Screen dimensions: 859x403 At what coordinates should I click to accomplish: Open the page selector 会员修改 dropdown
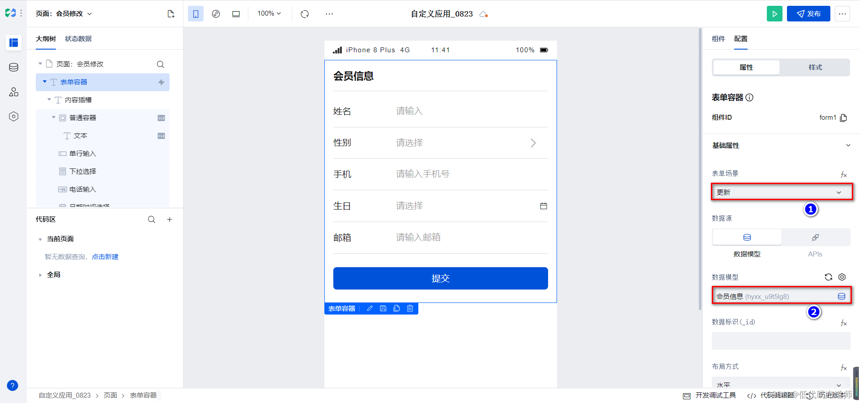tap(64, 14)
